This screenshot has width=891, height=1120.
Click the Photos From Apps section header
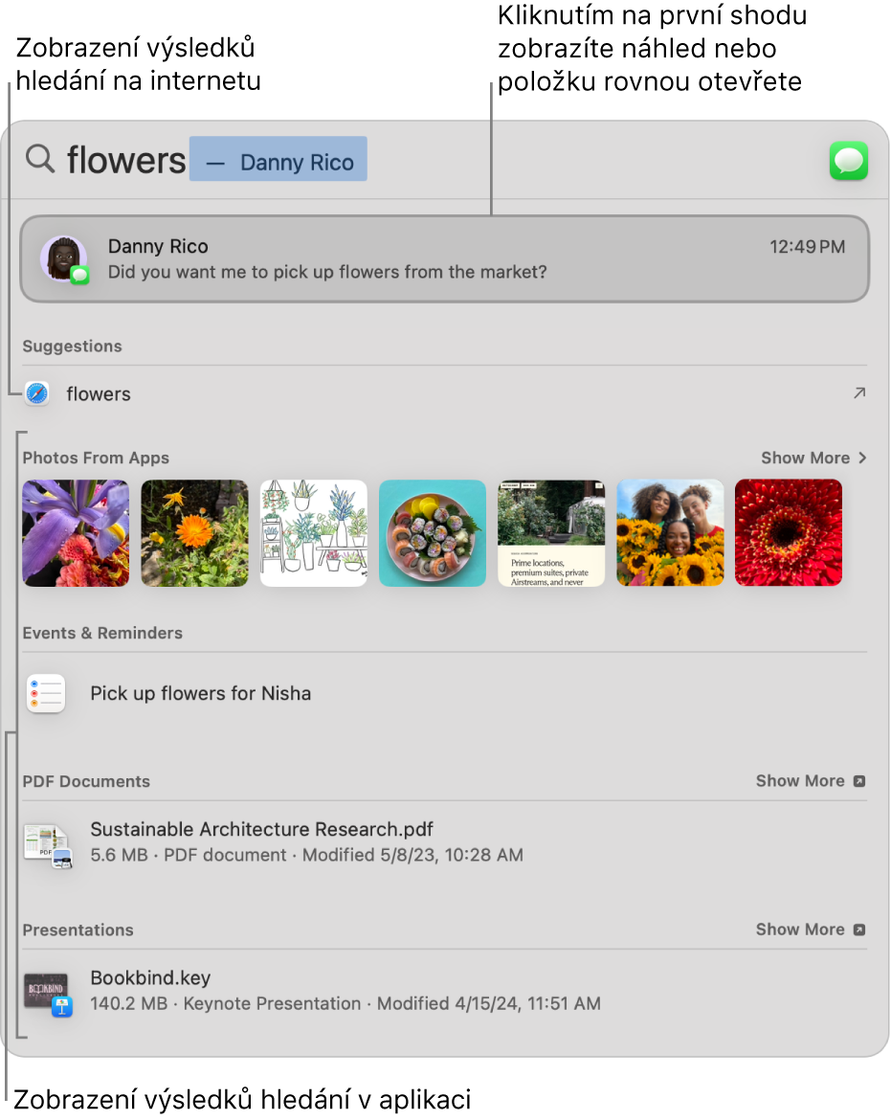96,458
